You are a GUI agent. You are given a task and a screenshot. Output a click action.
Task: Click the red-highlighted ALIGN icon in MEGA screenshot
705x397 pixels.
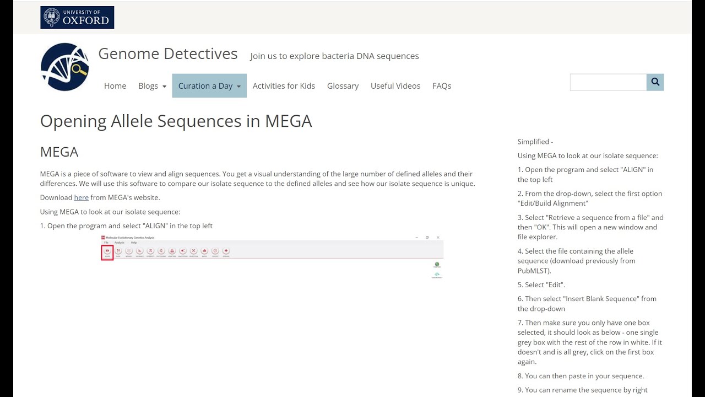tap(107, 252)
